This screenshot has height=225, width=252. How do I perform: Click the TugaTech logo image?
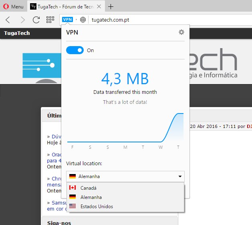42,68
